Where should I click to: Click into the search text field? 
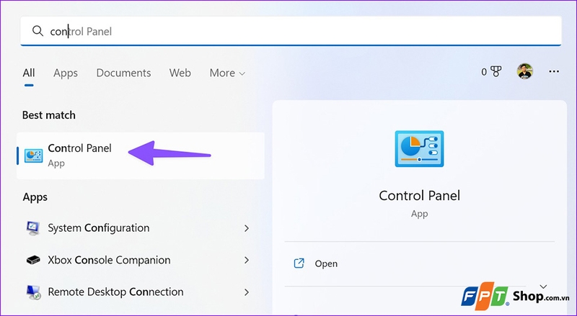click(288, 31)
